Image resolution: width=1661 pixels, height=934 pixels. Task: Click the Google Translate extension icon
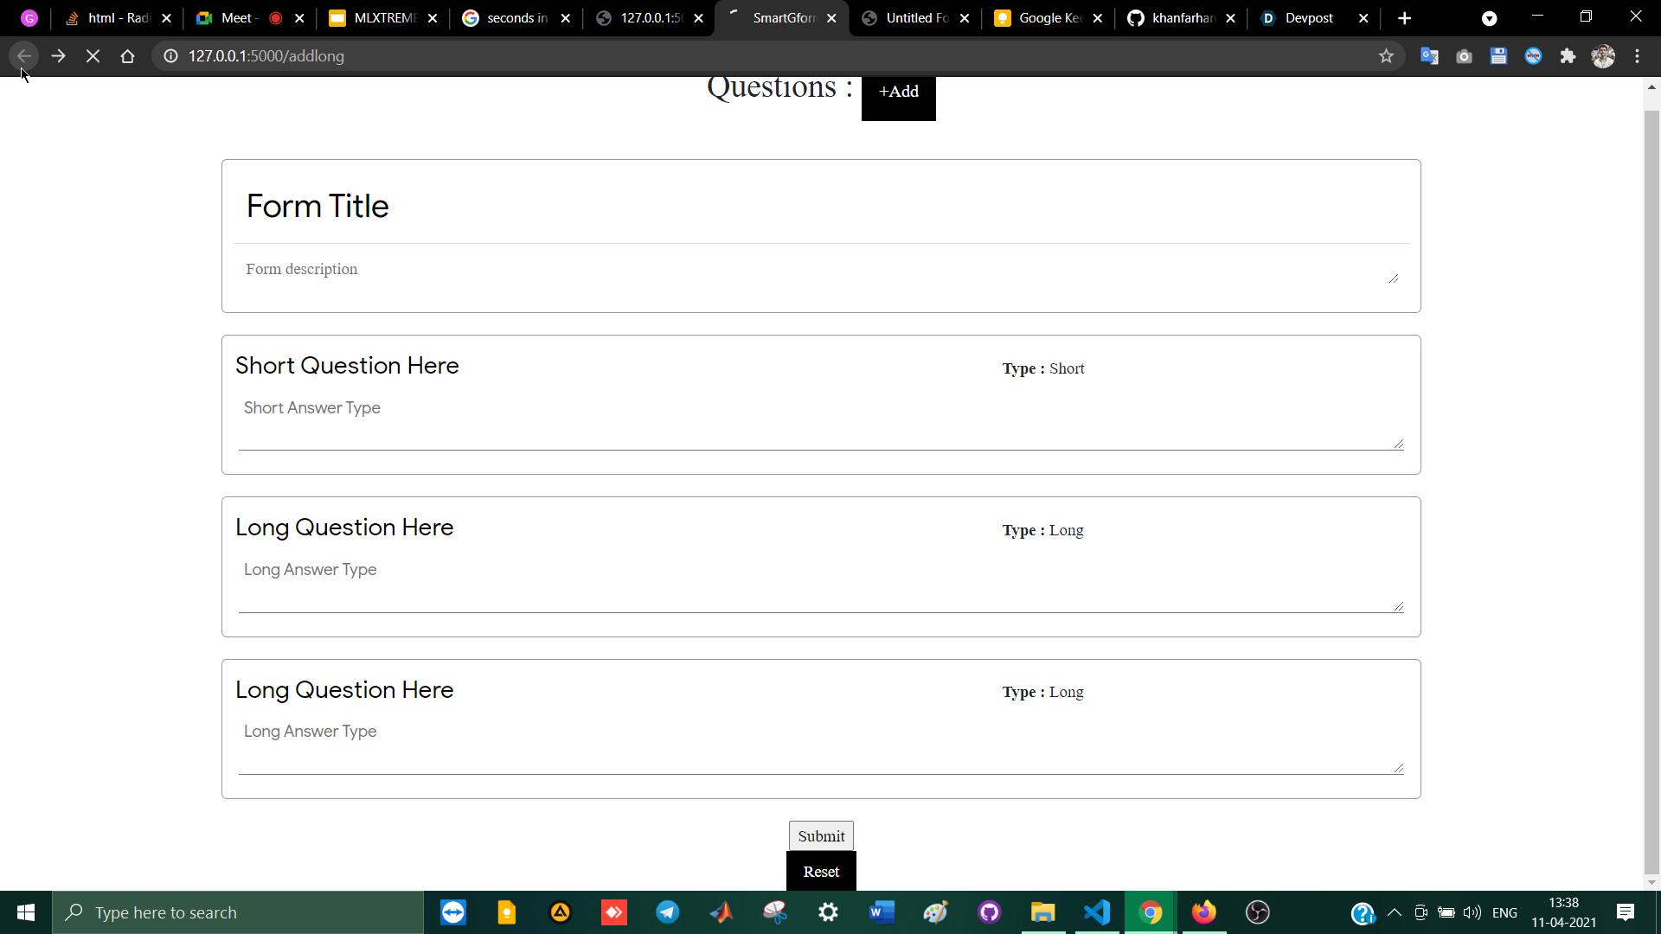coord(1429,56)
